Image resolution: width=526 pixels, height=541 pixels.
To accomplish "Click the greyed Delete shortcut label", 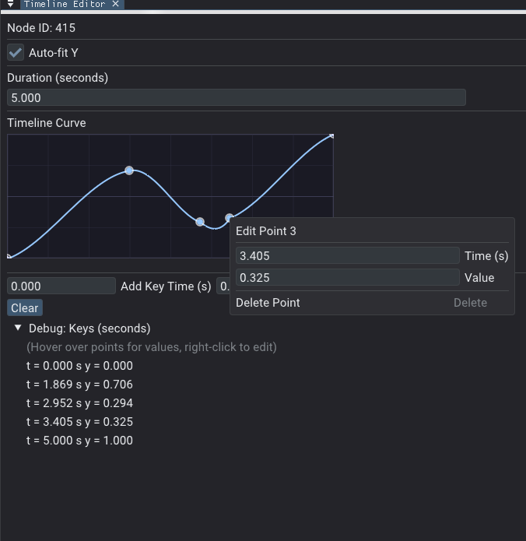I will point(470,303).
